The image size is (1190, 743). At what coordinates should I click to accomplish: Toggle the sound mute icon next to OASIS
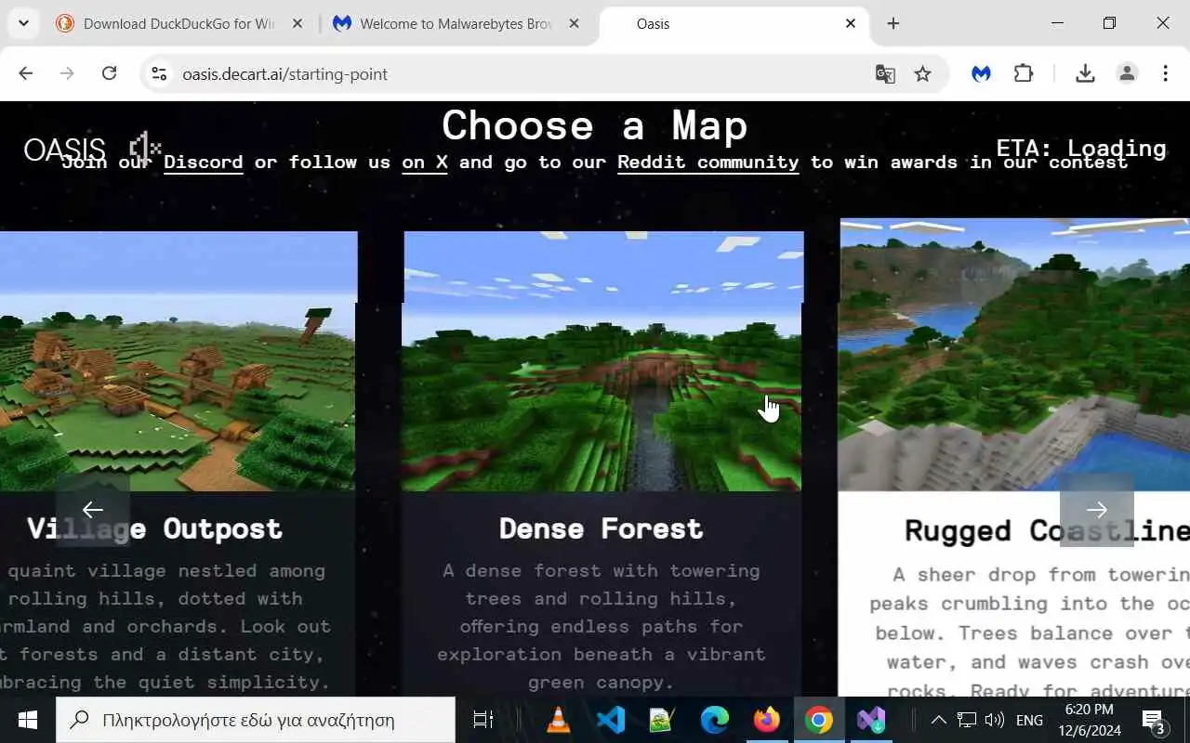click(145, 148)
